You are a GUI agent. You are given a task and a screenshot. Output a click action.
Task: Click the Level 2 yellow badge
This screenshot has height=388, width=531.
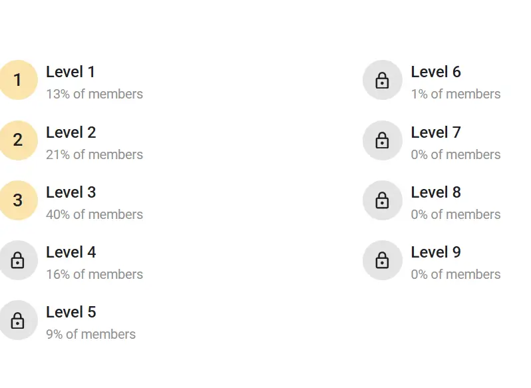(x=17, y=140)
